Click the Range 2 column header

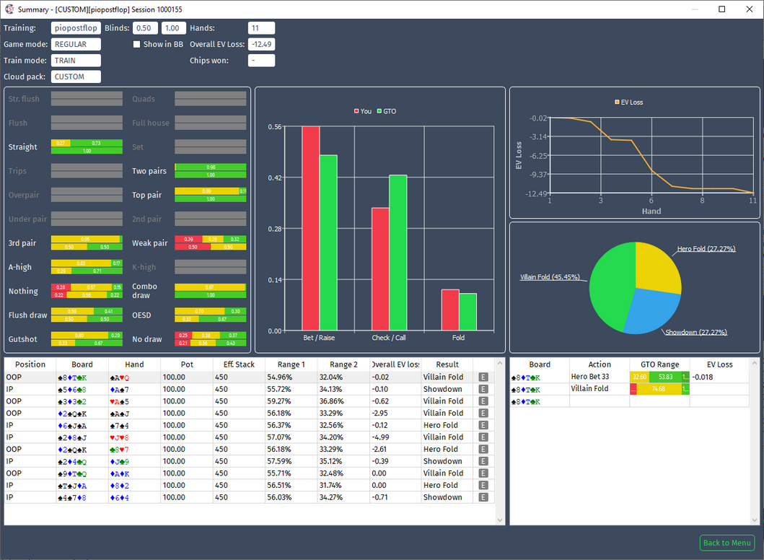pos(343,364)
